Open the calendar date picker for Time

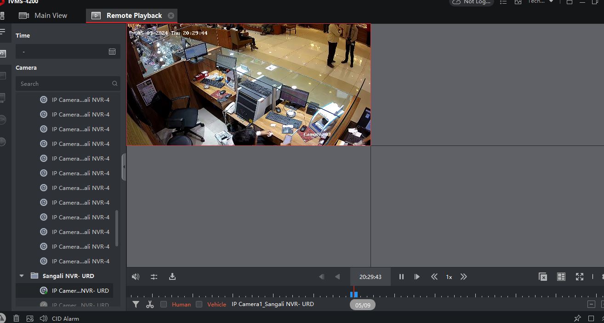[x=112, y=51]
